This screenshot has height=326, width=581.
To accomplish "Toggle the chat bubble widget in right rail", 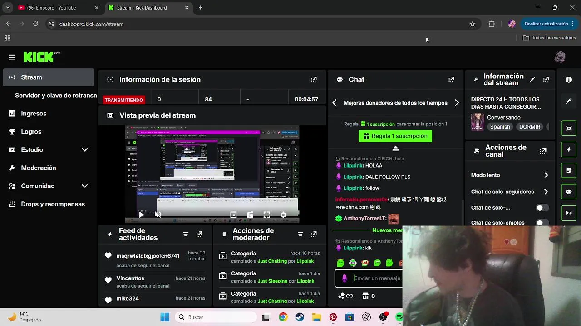I will tap(569, 192).
